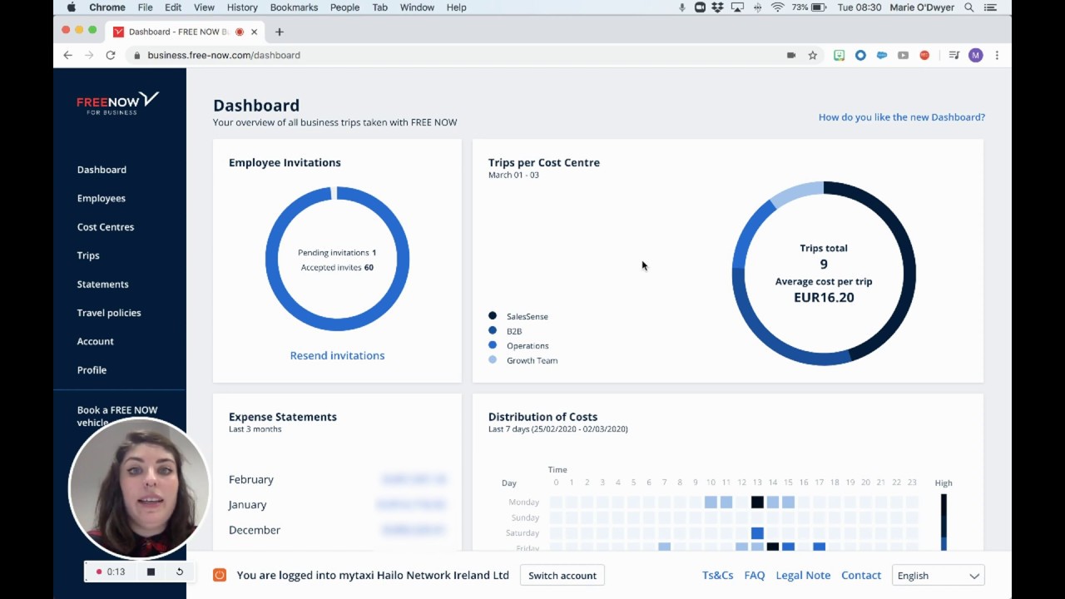This screenshot has width=1065, height=599.
Task: Click the Switch account button
Action: [x=562, y=576]
